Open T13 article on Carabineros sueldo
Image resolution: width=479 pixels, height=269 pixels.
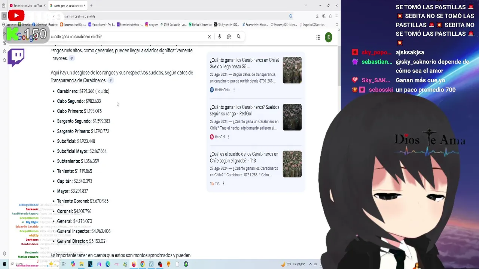point(244,157)
